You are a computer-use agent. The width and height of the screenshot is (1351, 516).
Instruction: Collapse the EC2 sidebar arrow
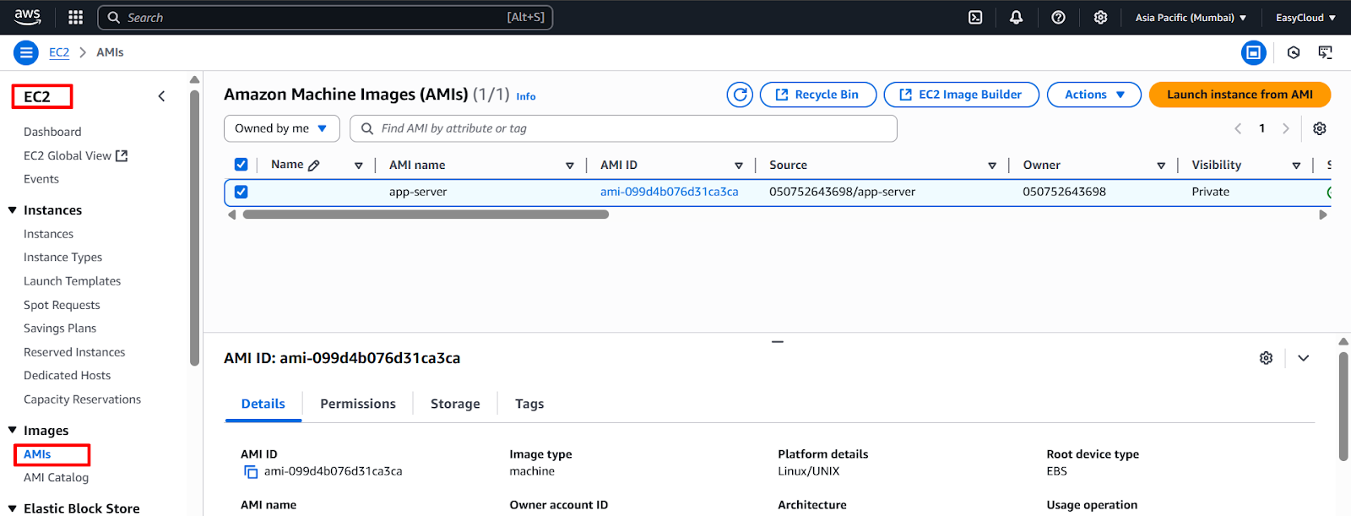[x=161, y=96]
